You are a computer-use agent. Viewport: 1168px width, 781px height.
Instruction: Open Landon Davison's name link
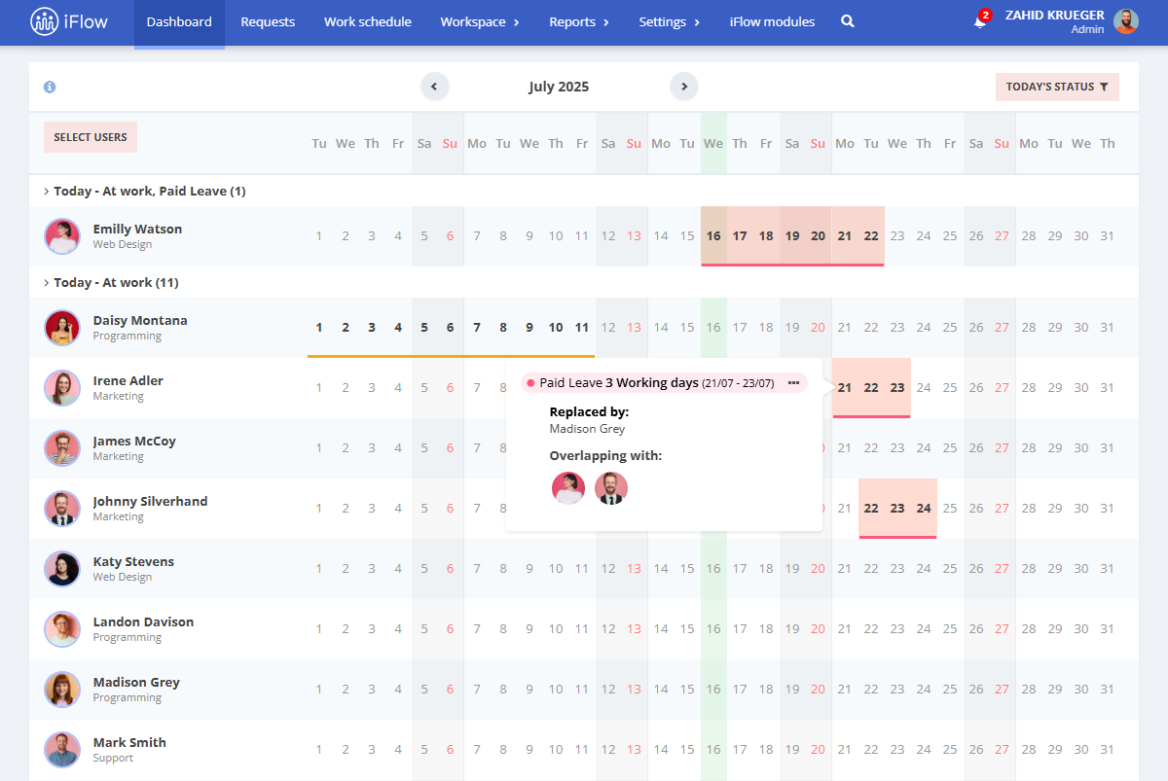[143, 622]
